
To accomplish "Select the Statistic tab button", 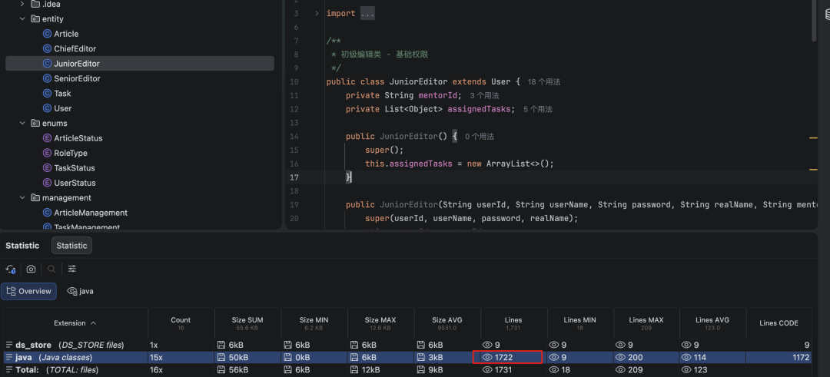I will [x=72, y=246].
